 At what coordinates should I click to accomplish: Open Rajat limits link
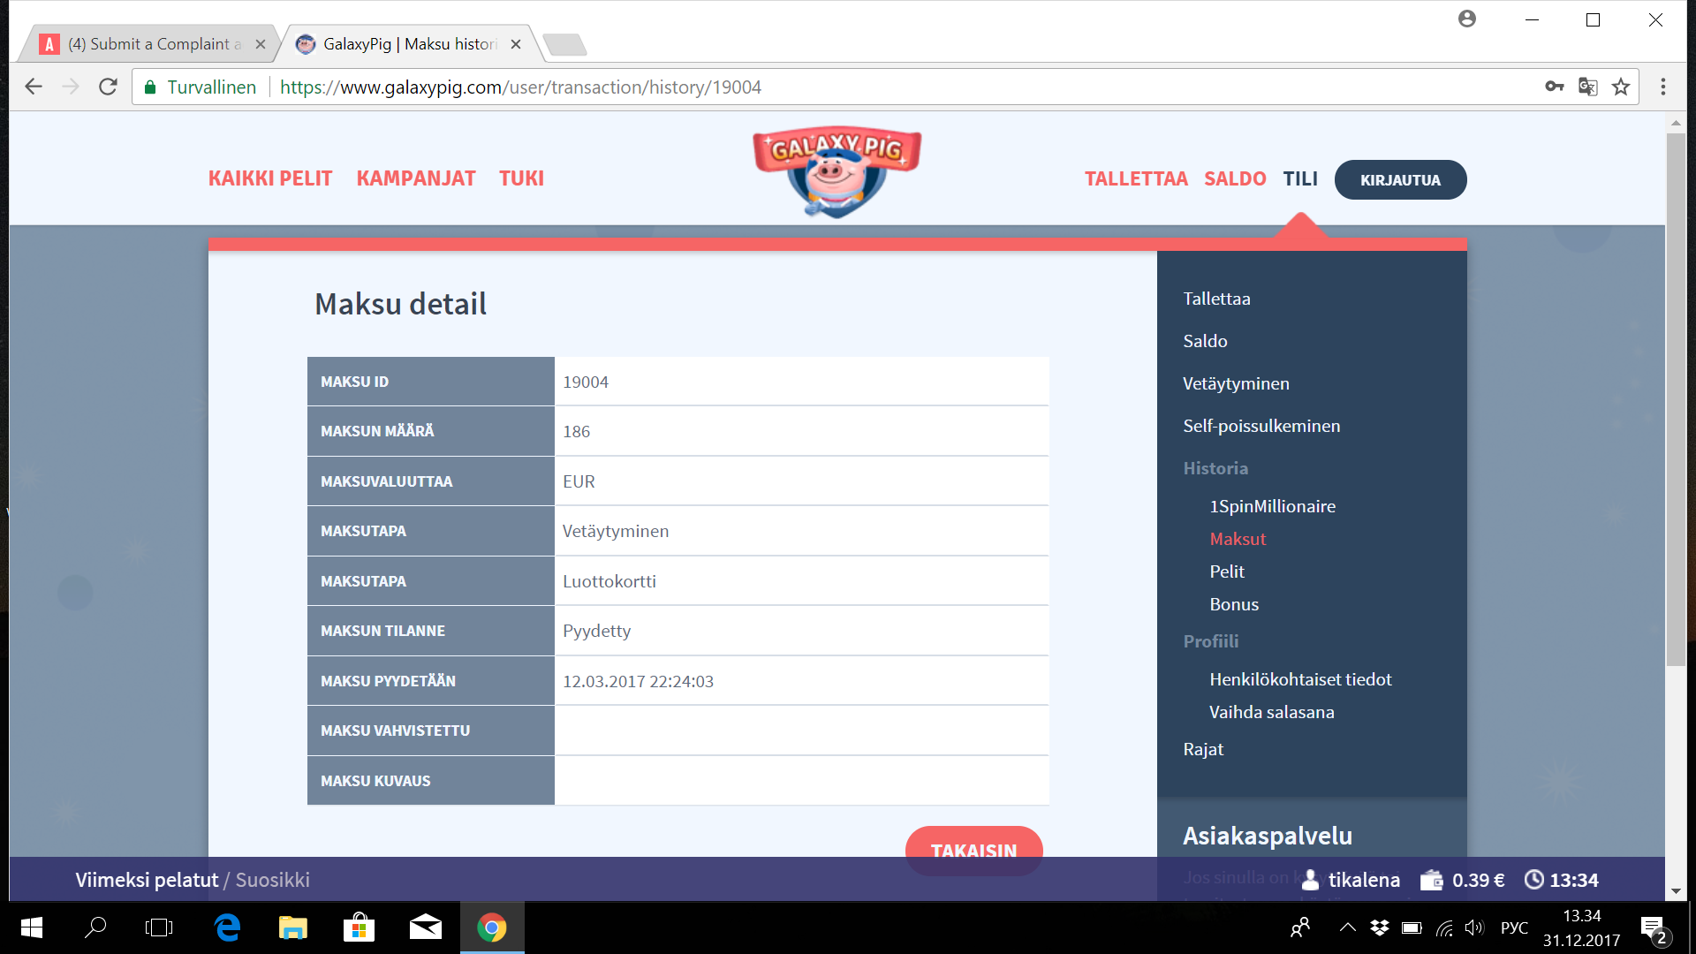tap(1203, 749)
